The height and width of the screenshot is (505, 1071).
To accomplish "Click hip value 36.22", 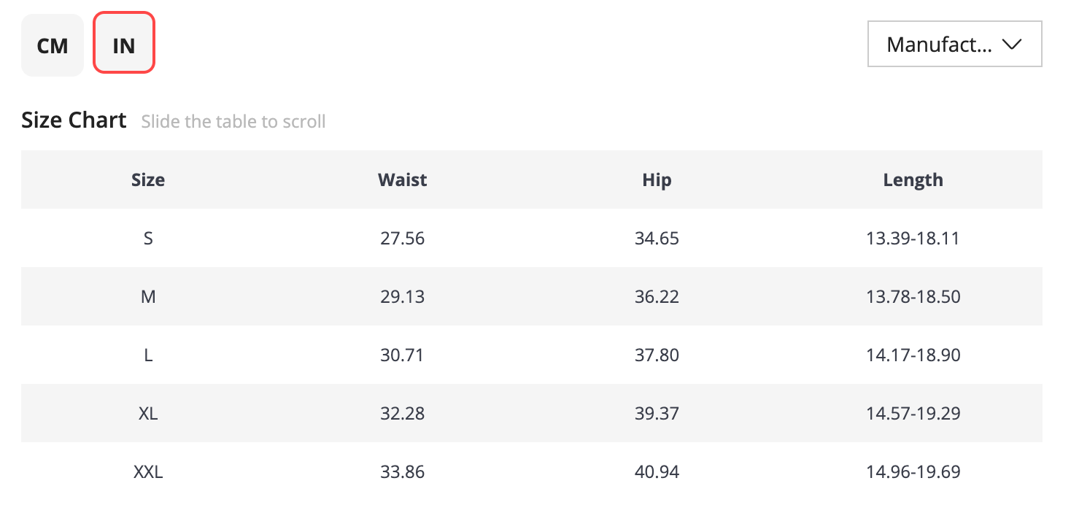I will point(657,296).
